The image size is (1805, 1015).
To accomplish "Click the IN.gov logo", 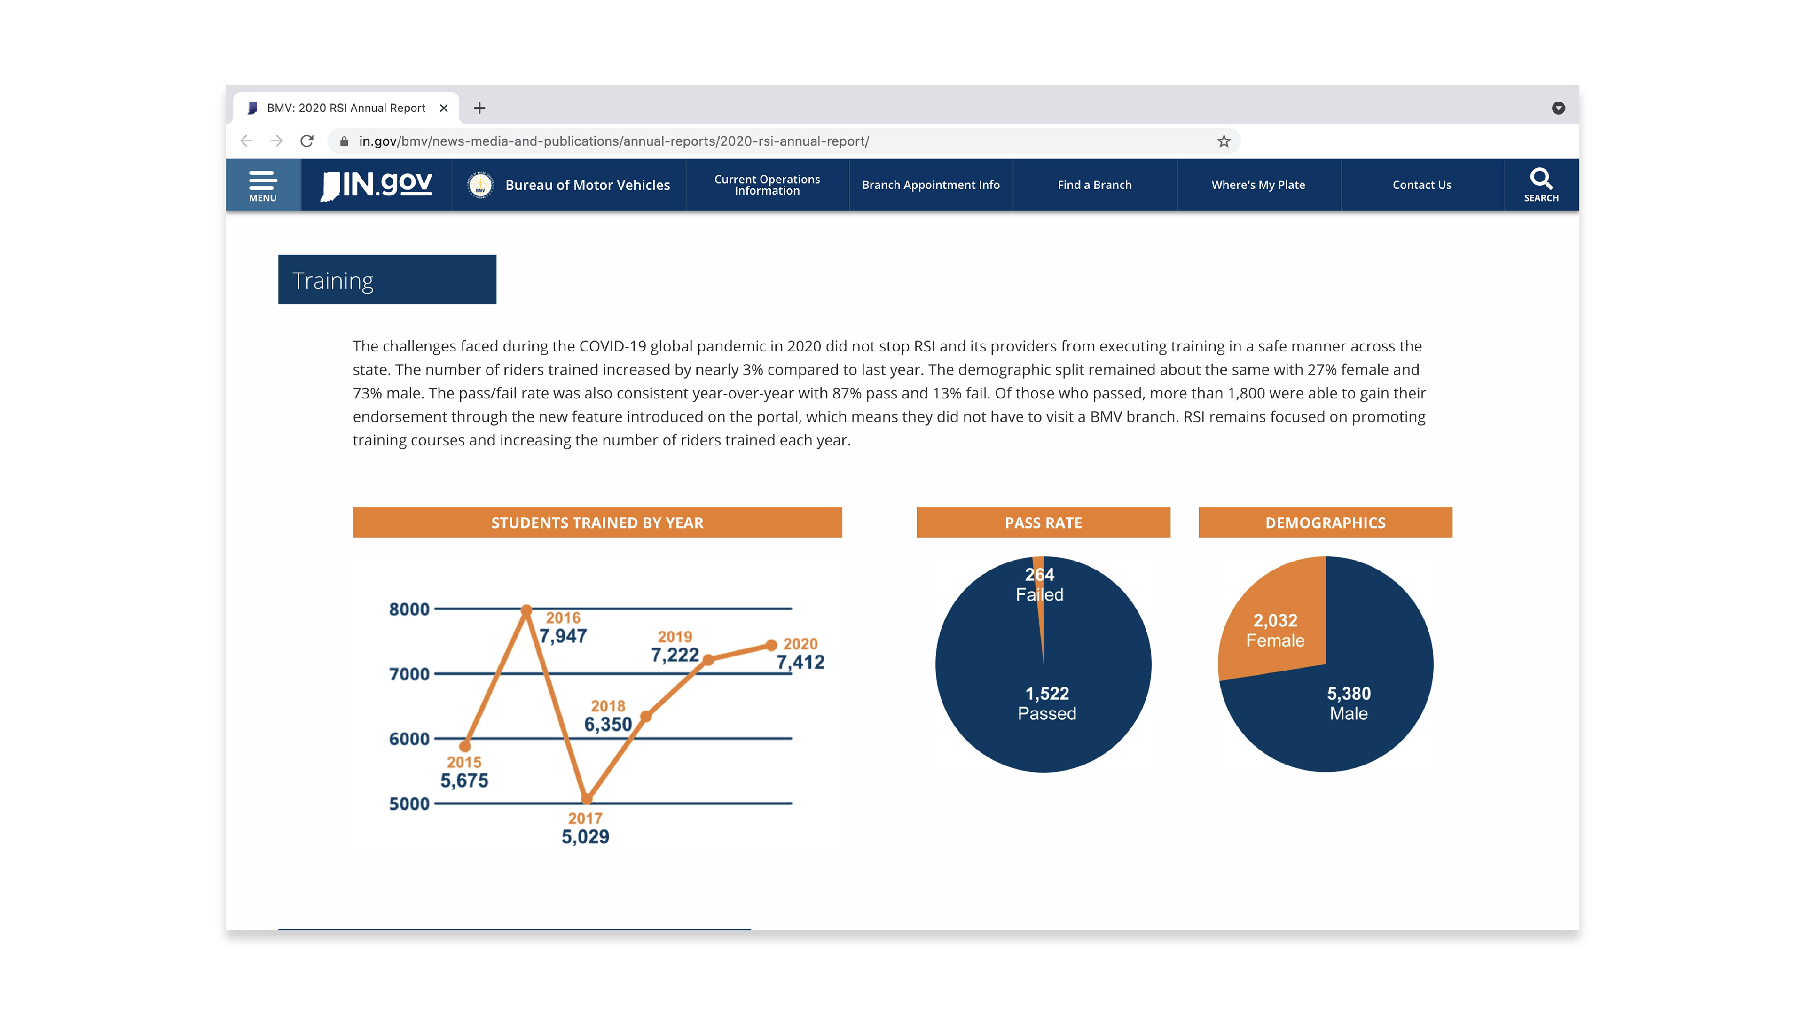I will [376, 185].
